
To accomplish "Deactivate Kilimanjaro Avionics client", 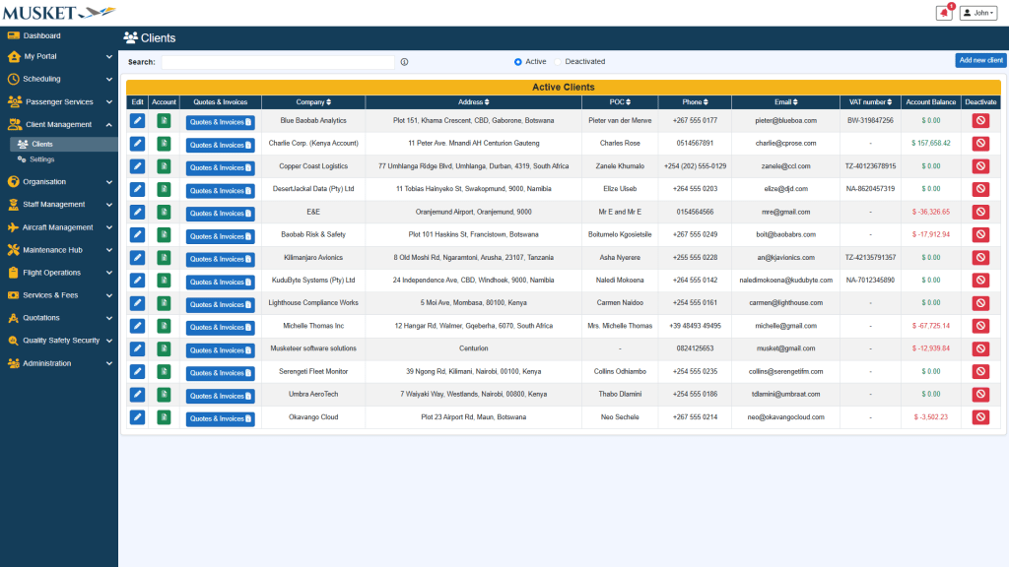I will pos(980,258).
